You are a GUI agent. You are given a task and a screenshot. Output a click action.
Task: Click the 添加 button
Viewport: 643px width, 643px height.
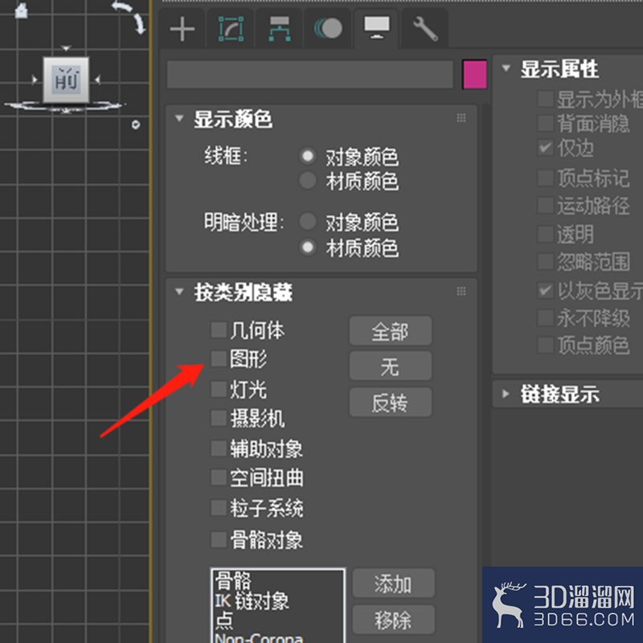tap(393, 584)
